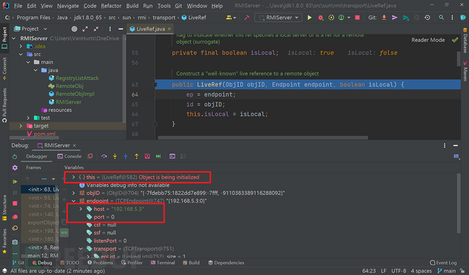
Task: Run RMIServer with the green play button
Action: tap(309, 18)
